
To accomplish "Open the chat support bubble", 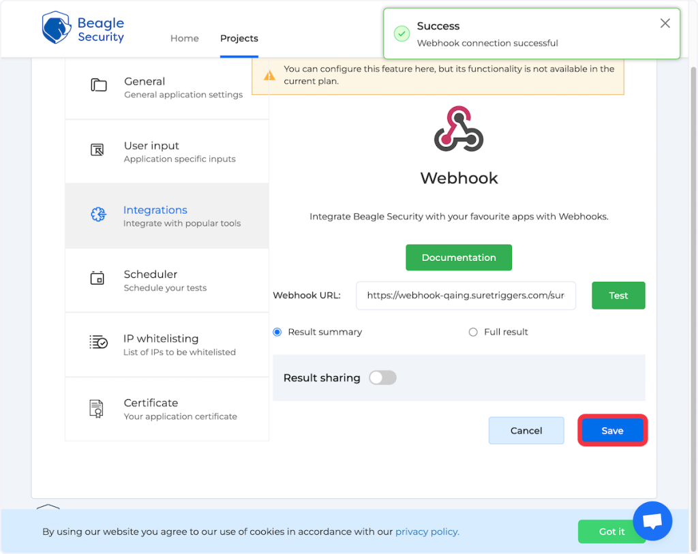I will (x=652, y=521).
